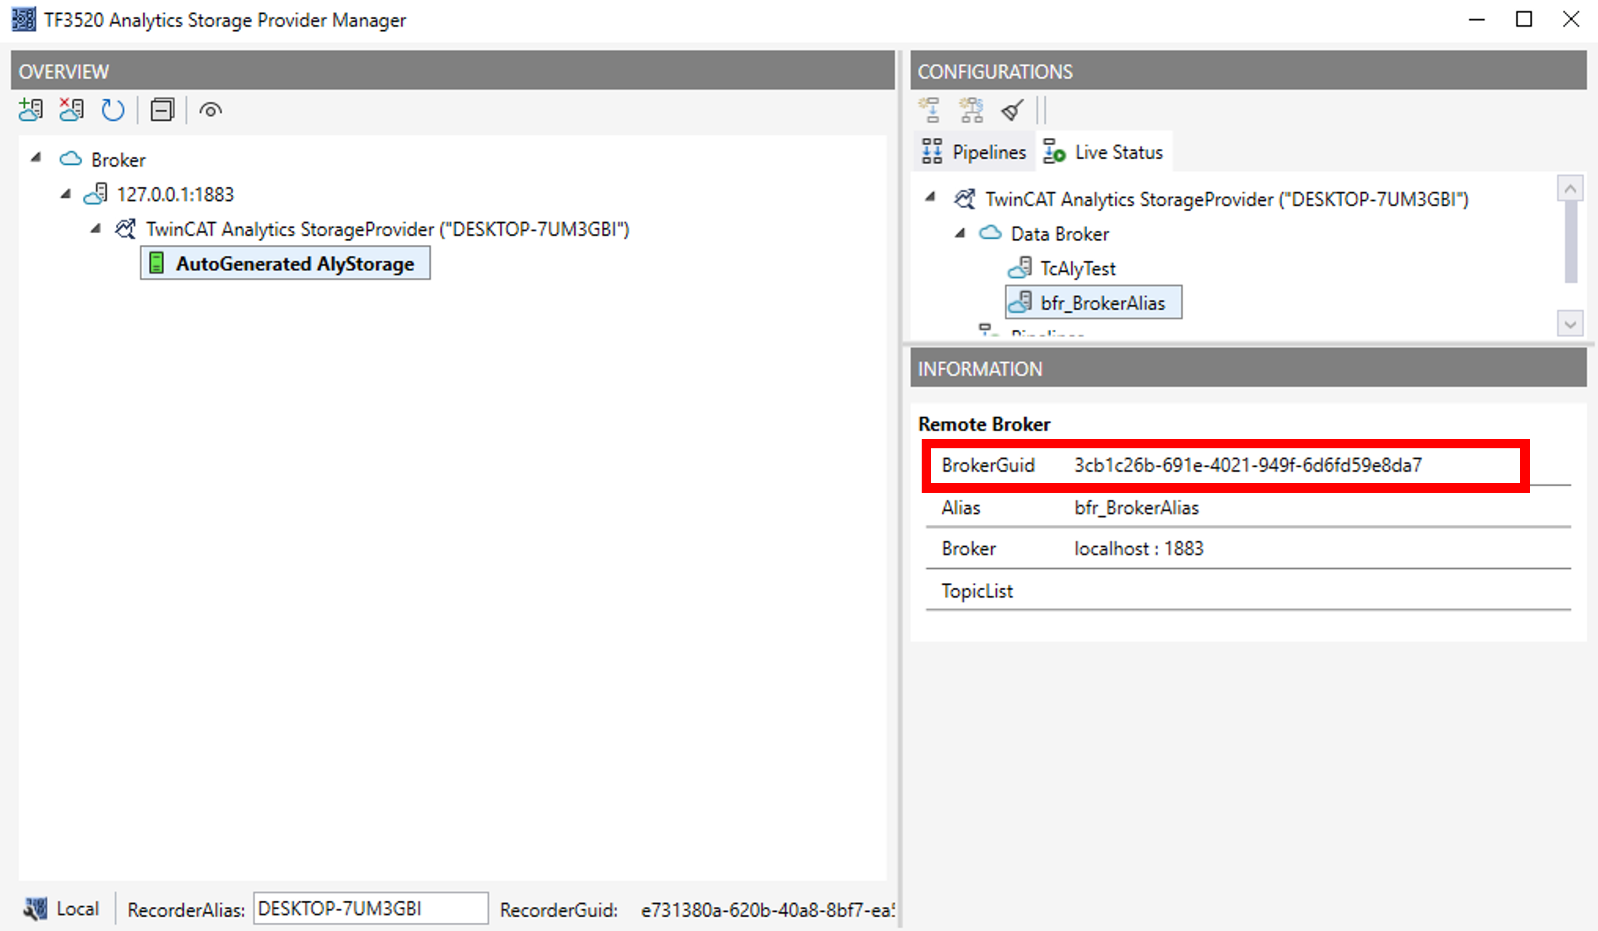Click the app icon in the title bar

point(23,20)
